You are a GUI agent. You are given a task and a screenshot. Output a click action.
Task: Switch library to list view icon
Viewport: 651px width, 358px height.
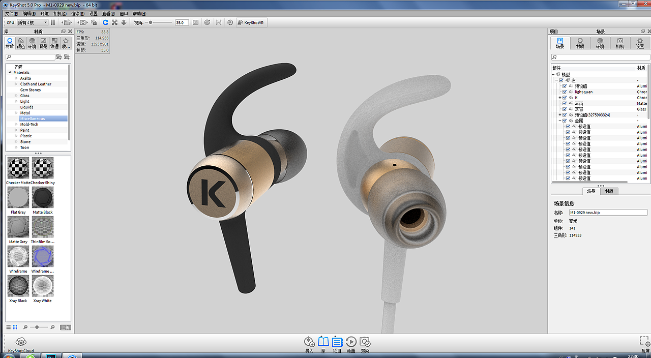pyautogui.click(x=9, y=327)
